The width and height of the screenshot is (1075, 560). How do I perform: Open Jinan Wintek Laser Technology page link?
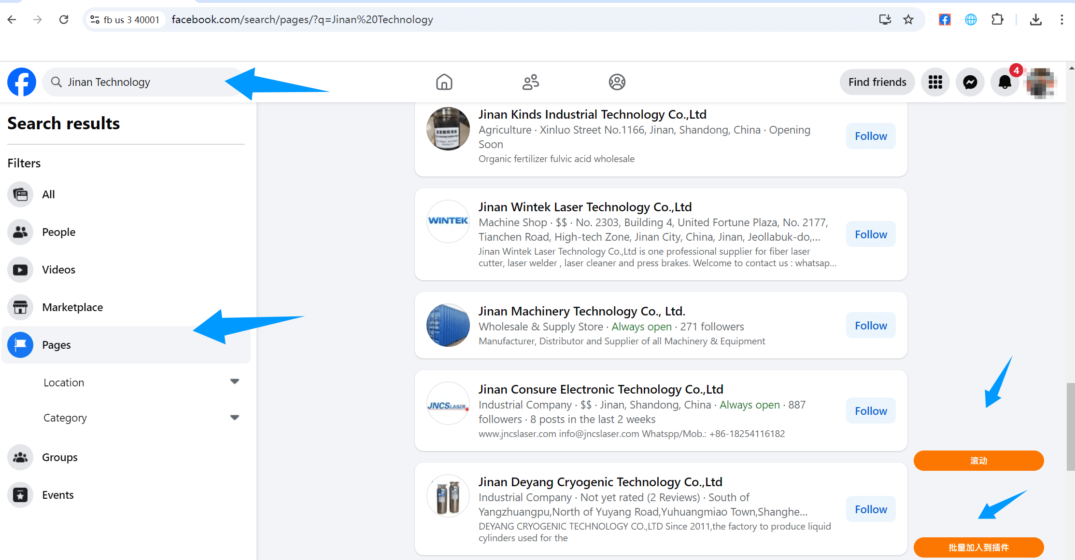point(585,207)
